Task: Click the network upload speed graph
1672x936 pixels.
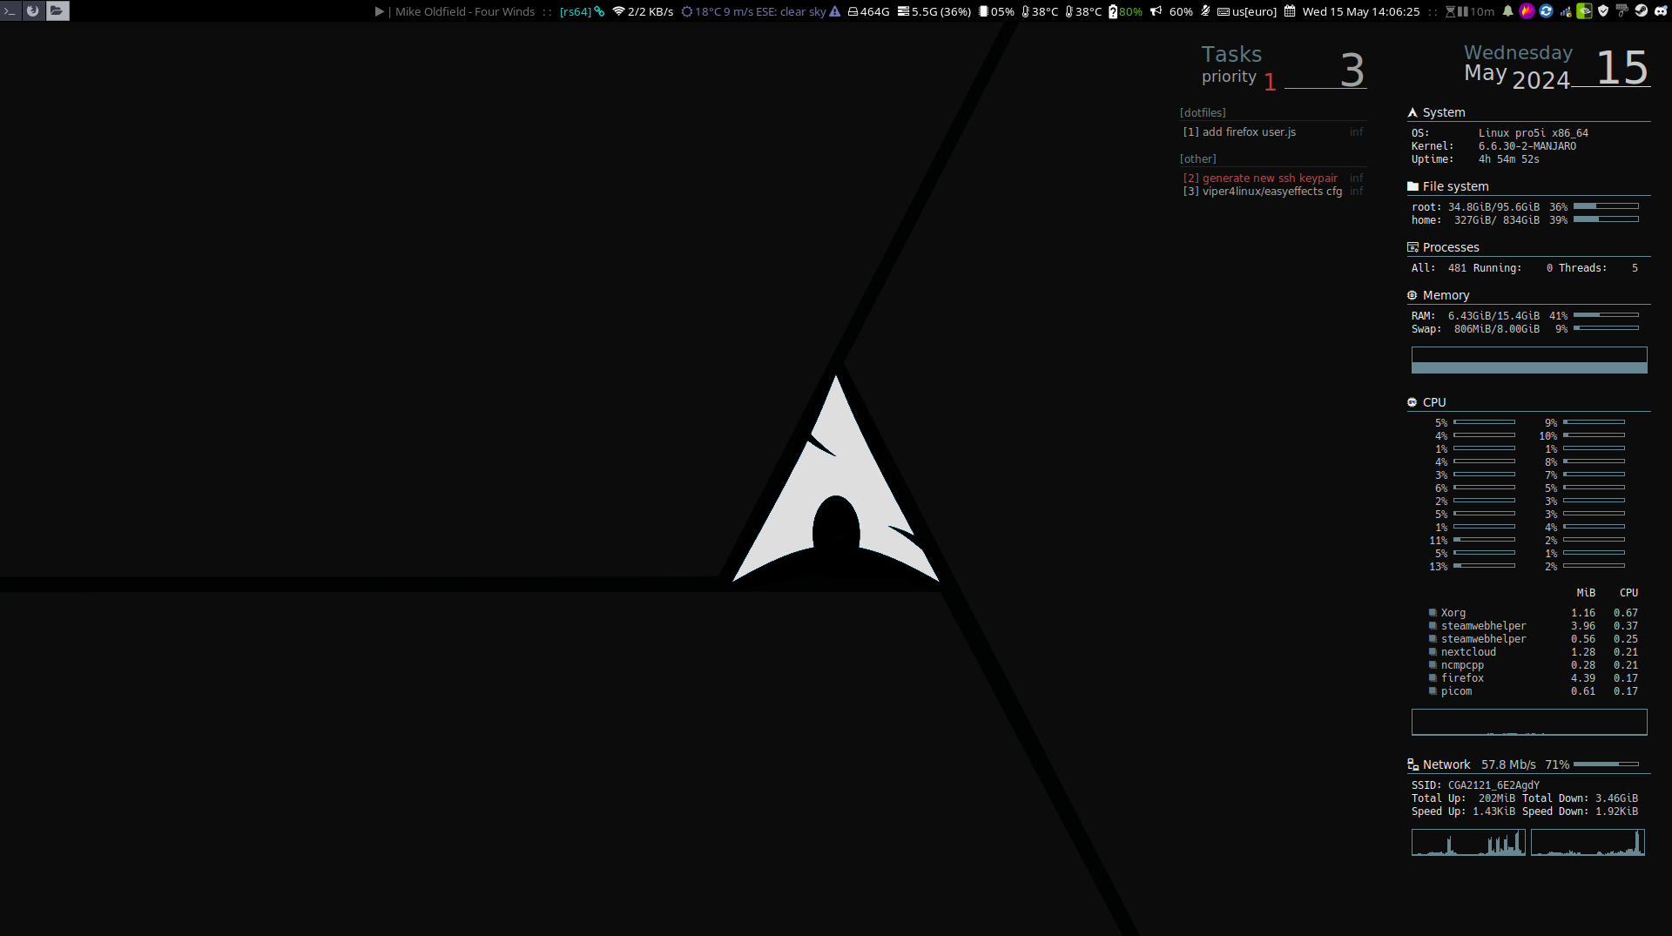Action: (1468, 842)
